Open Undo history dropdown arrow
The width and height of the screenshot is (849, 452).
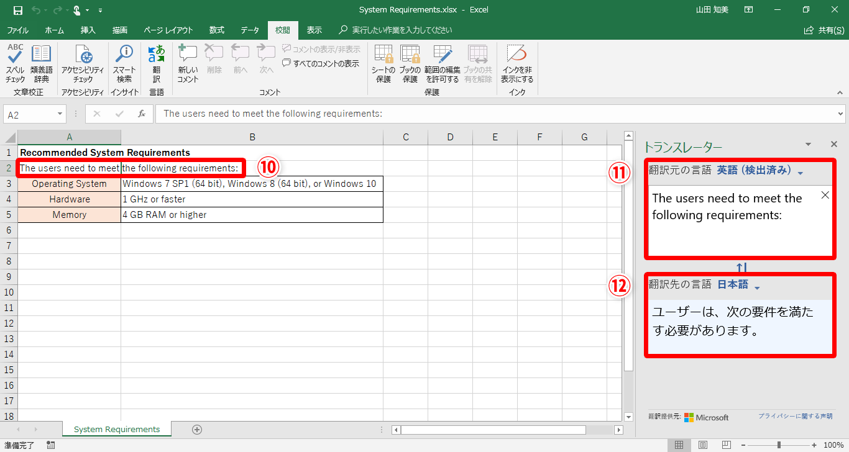[45, 11]
